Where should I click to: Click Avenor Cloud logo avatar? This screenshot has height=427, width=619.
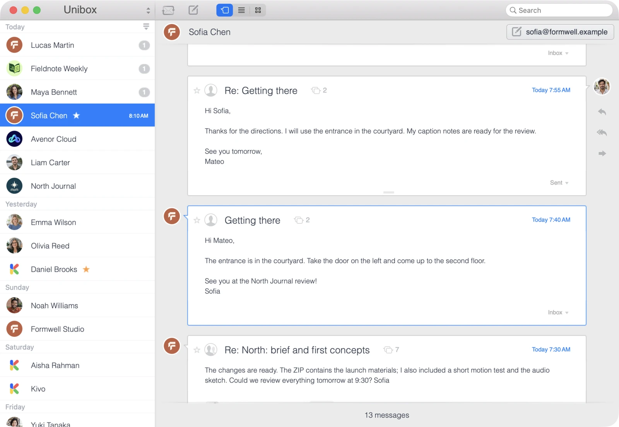(14, 139)
